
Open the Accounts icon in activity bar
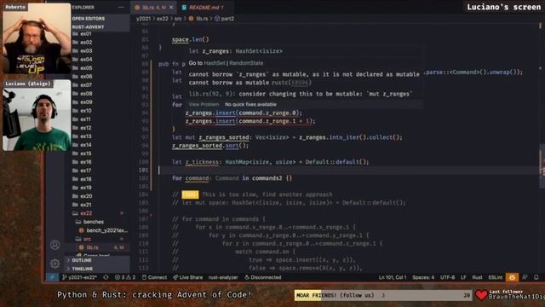tap(54, 245)
